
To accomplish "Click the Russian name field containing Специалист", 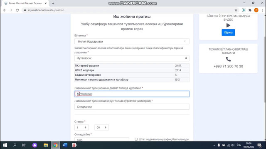I will coord(132,107).
